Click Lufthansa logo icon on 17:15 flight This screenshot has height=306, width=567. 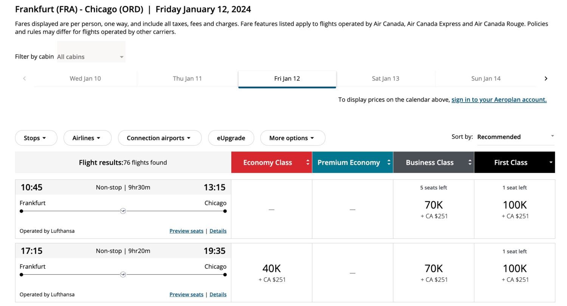point(123,275)
